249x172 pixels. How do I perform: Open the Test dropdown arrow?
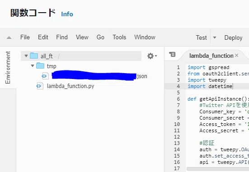pyautogui.click(x=215, y=37)
